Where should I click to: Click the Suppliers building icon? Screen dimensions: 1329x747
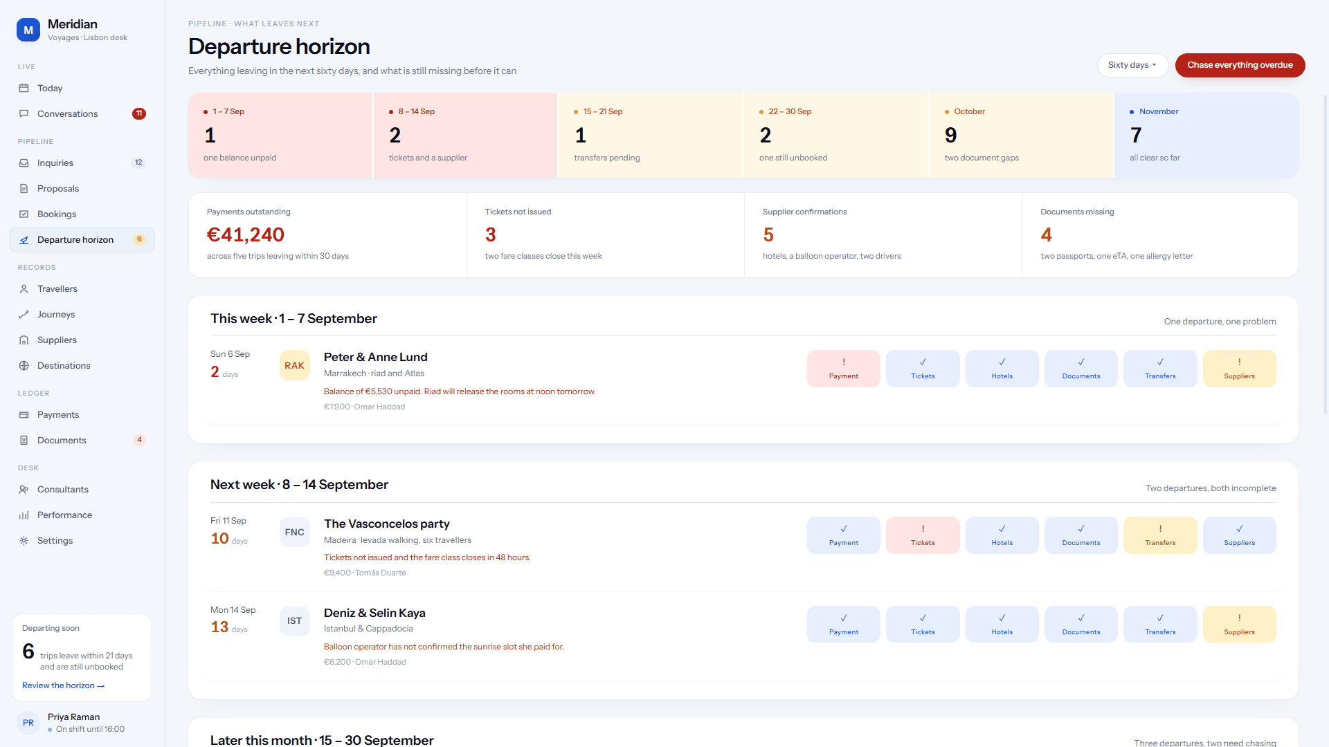pyautogui.click(x=24, y=340)
